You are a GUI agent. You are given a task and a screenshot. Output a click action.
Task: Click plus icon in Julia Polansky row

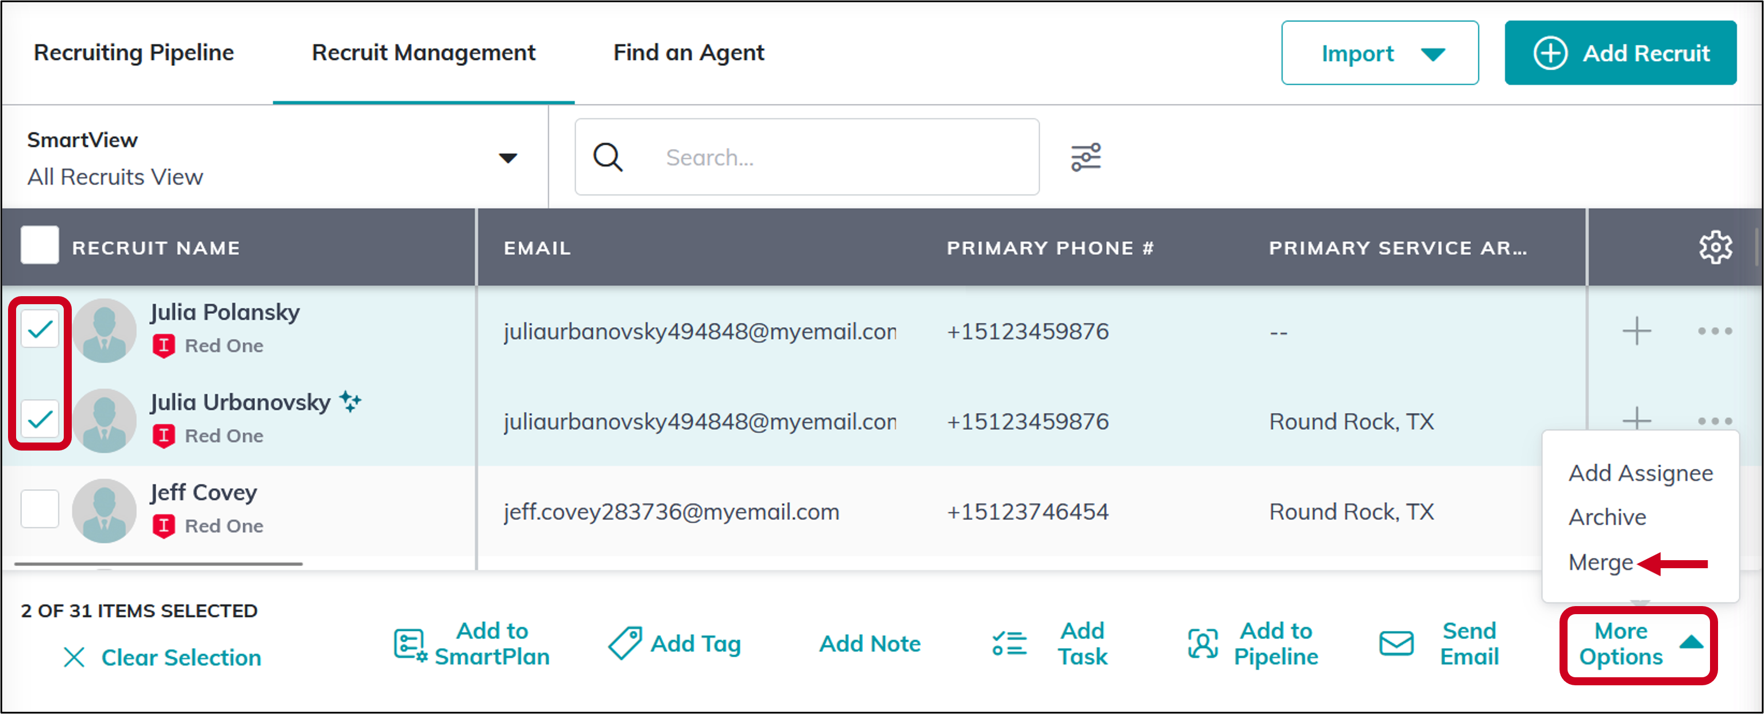[1636, 331]
